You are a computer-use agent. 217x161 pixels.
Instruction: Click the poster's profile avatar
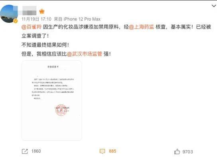click(x=9, y=14)
